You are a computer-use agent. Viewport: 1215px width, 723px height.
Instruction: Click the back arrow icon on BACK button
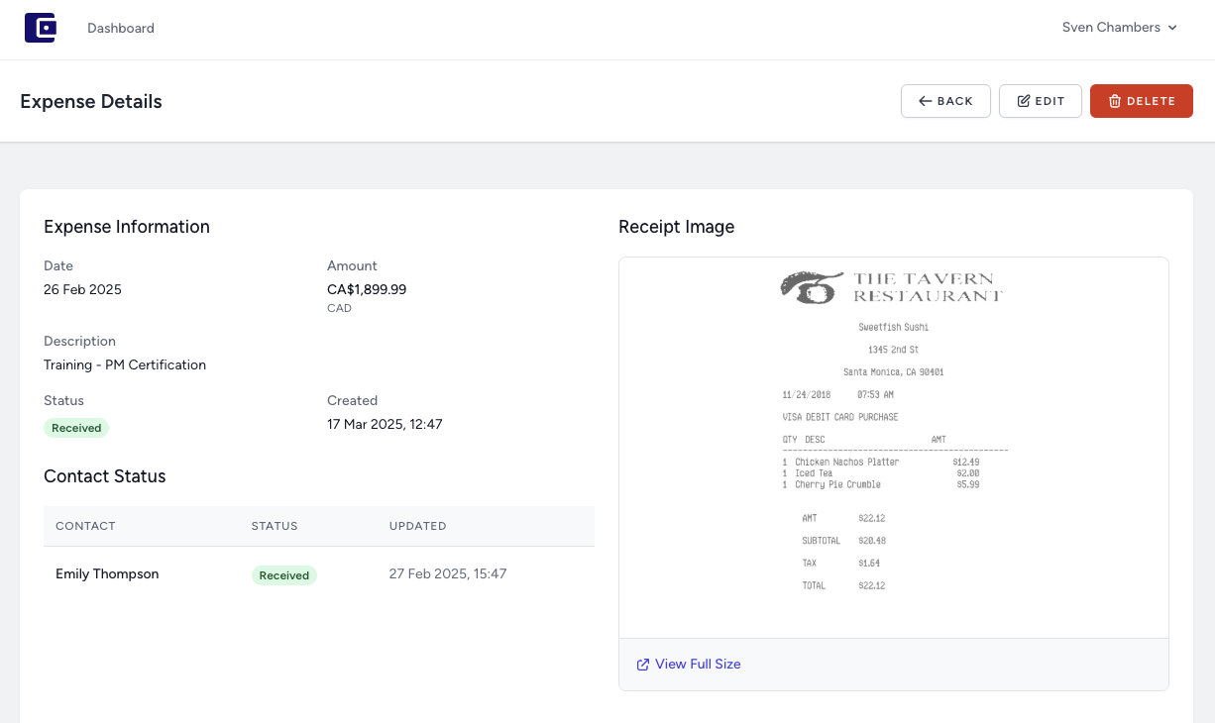924,100
